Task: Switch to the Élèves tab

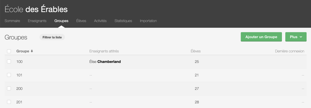Action: [x=81, y=21]
